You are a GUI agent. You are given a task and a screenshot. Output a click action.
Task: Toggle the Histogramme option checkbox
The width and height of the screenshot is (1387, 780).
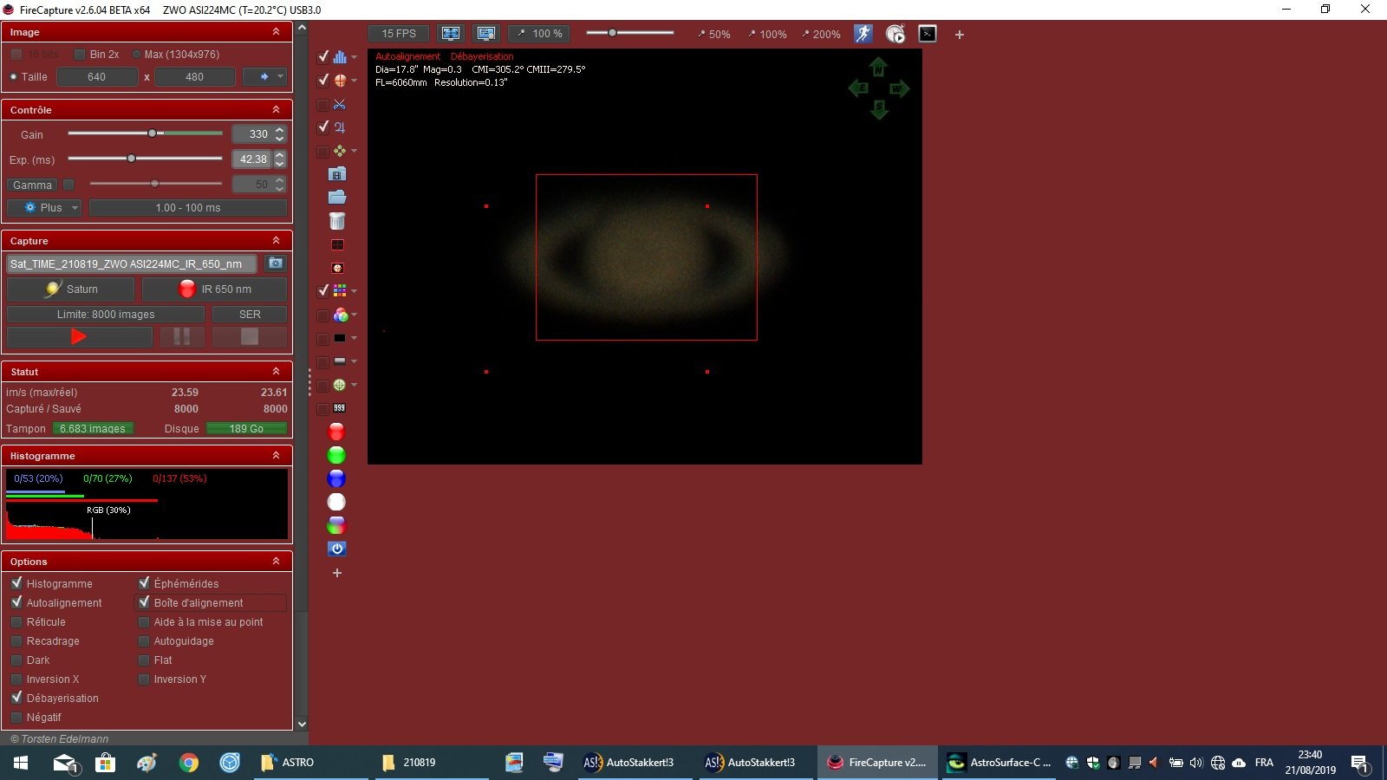(16, 583)
